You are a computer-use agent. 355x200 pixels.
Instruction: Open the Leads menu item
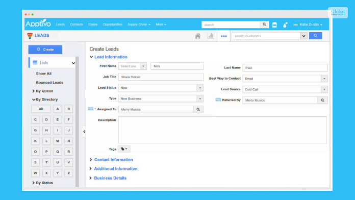pos(60,24)
